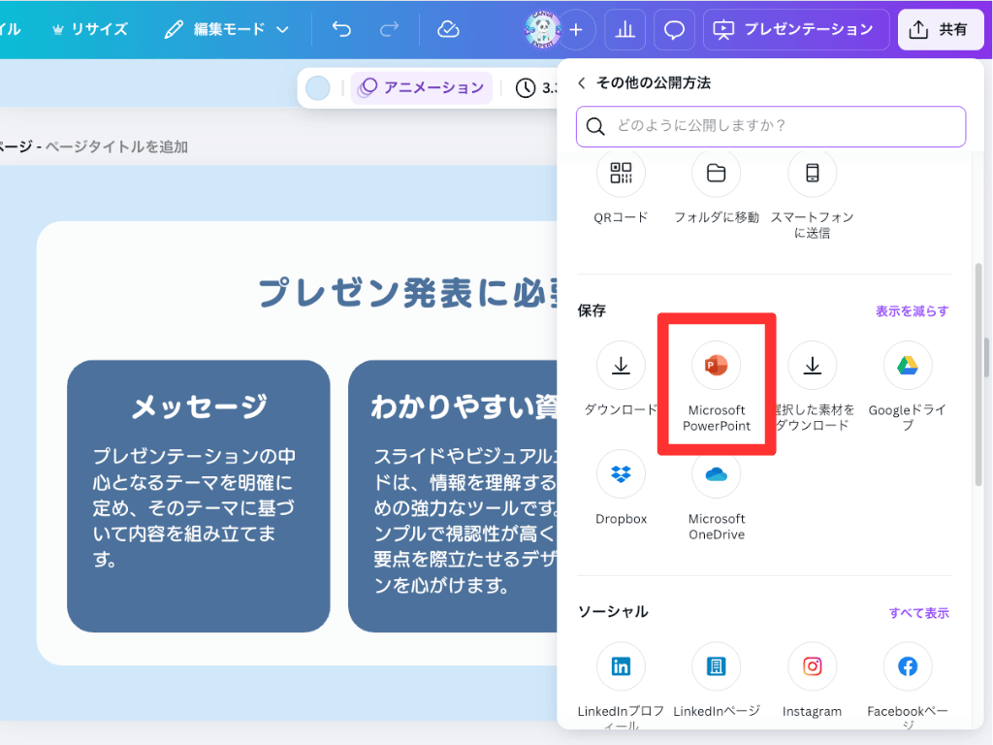The image size is (993, 745).
Task: Click the ページタイトルを追加 title placeholder
Action: coord(116,147)
